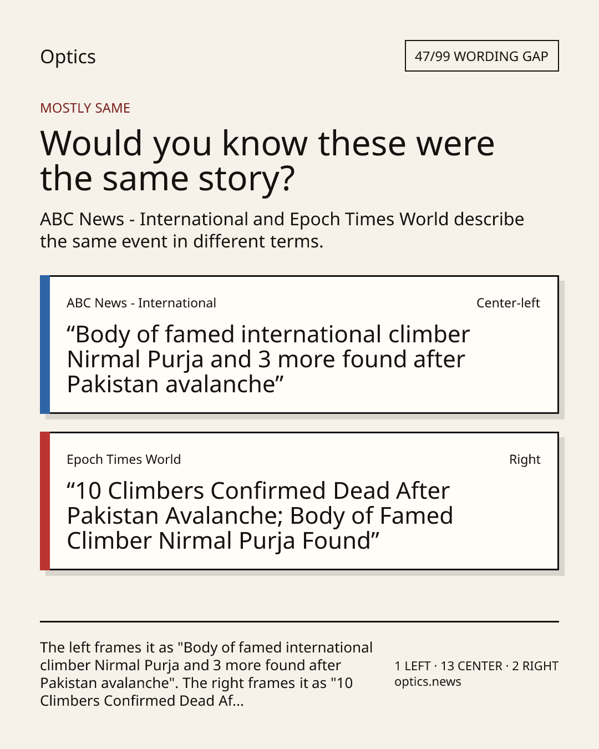Open the ABC News - International headline card
Image resolution: width=599 pixels, height=749 pixels.
tap(299, 345)
